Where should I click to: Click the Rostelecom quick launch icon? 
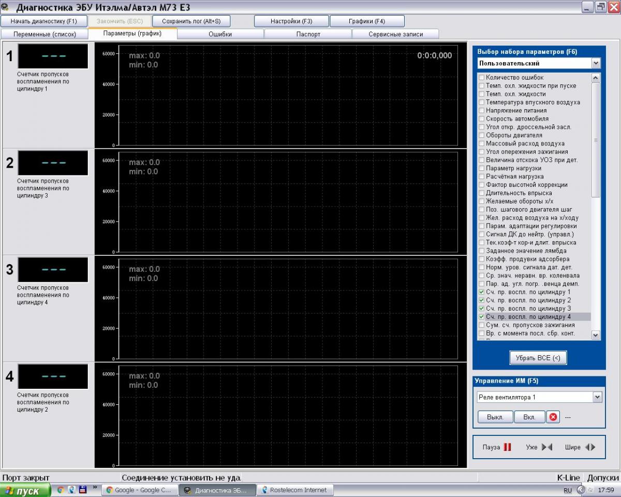pos(71,489)
